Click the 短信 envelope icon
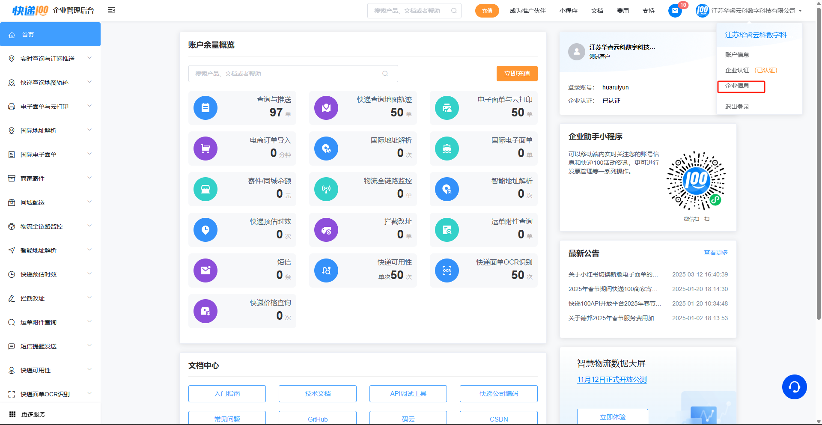Screen dimensions: 822x425 pos(205,270)
